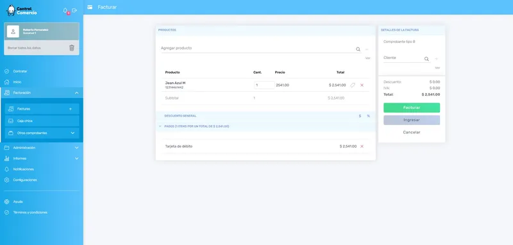This screenshot has width=513, height=245.
Task: Remove the Jean Azul M product with the red X
Action: pos(362,85)
